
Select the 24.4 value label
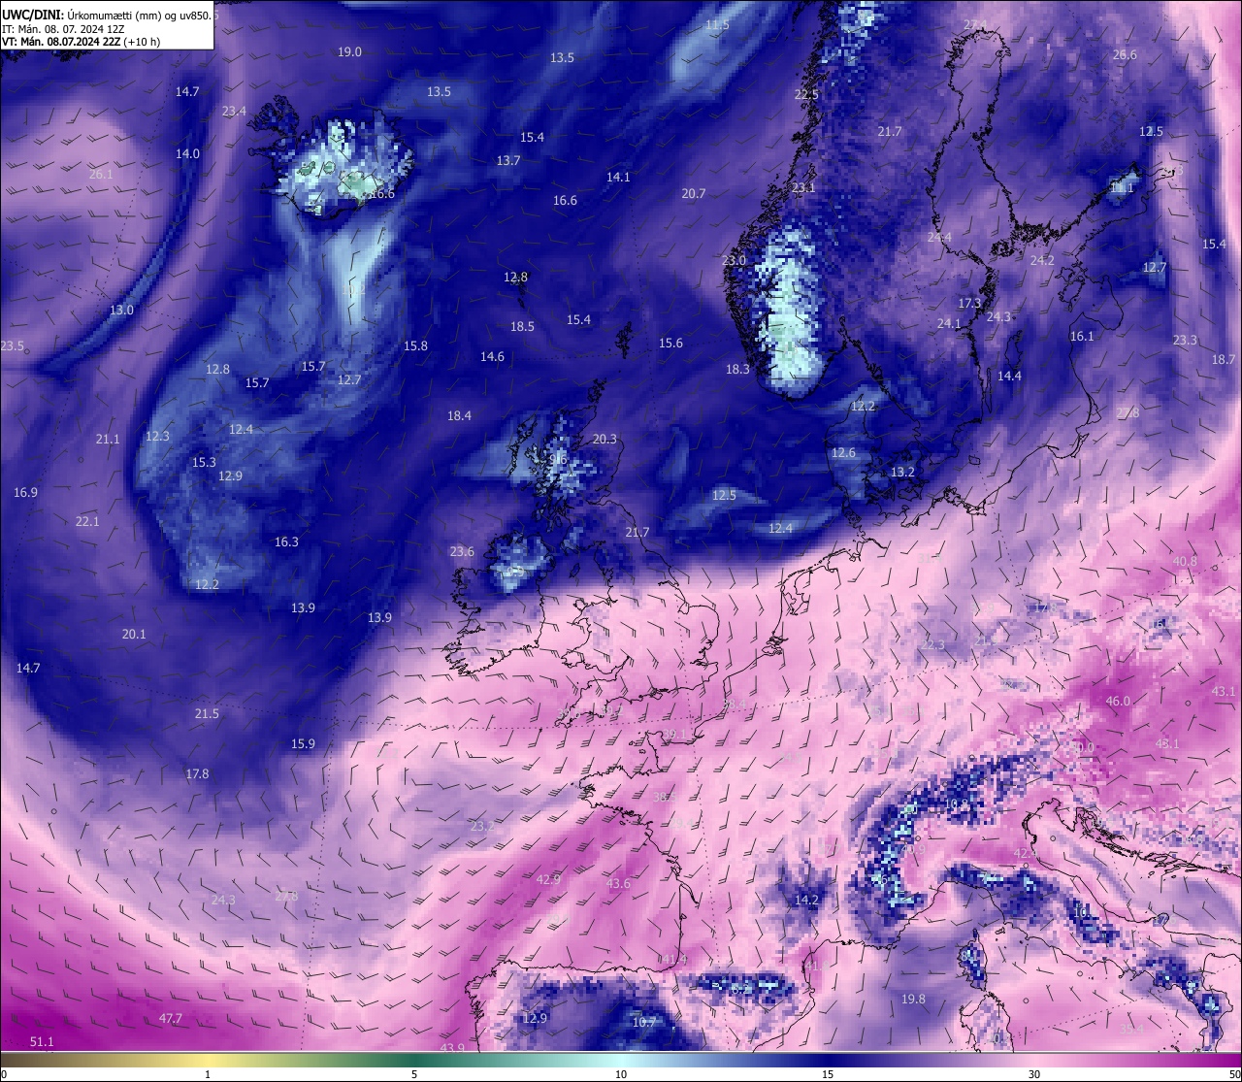pos(939,237)
